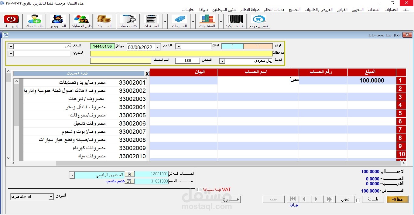Select account 33002001 مصروف/بريد وتصديقات
414x215 pixels.
coord(85,82)
